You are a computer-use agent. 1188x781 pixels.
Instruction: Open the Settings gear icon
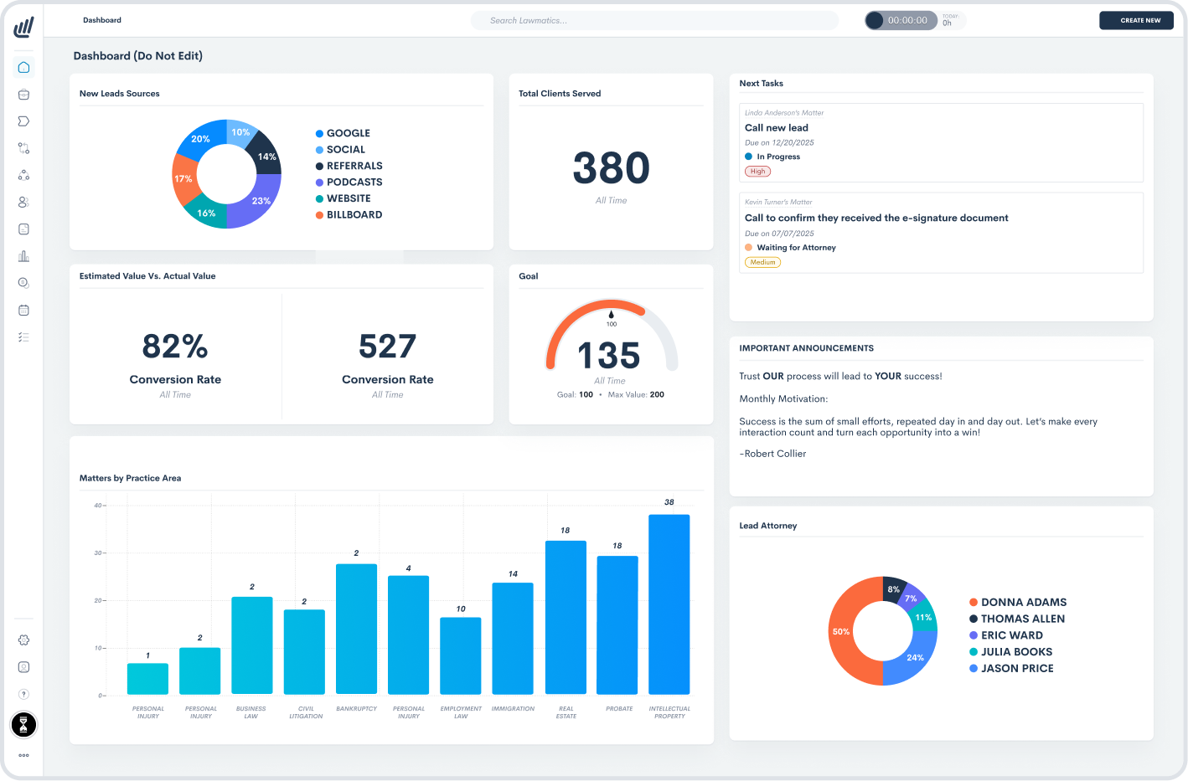(23, 640)
